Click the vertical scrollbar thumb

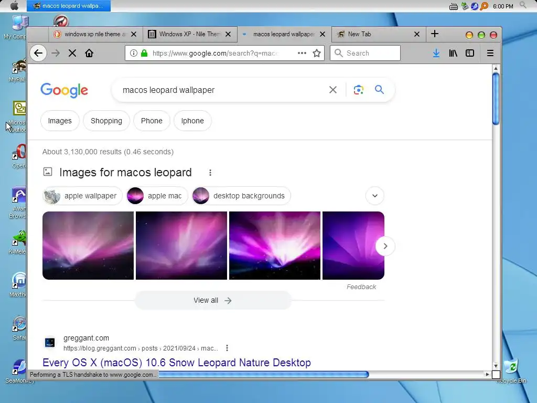tap(496, 99)
